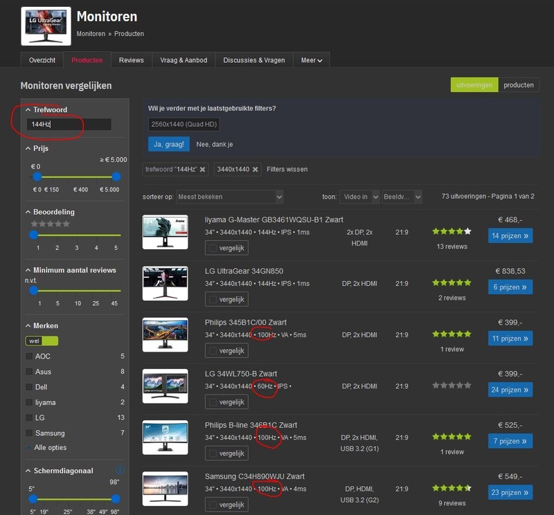Click the Monitoren breadcrumb link
The width and height of the screenshot is (554, 515).
pyautogui.click(x=91, y=34)
